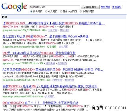Click the search box containing 9800GTX+ 999

[x=55, y=7]
